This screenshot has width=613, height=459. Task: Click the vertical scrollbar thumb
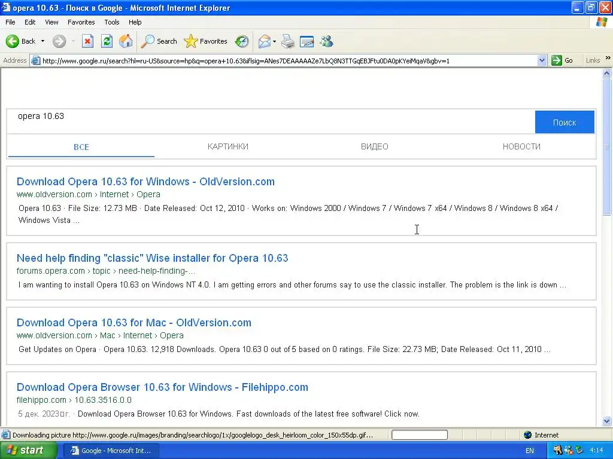click(x=607, y=146)
